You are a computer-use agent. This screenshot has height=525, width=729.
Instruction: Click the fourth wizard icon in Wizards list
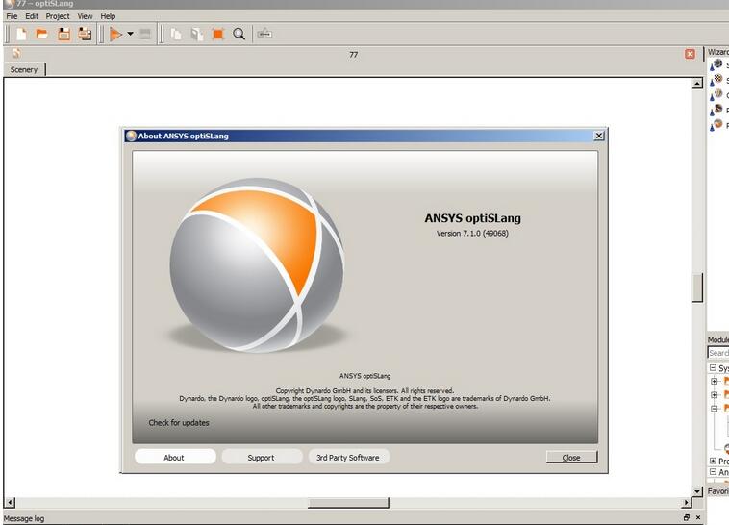716,110
